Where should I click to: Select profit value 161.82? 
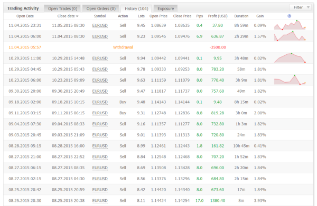coord(218,146)
